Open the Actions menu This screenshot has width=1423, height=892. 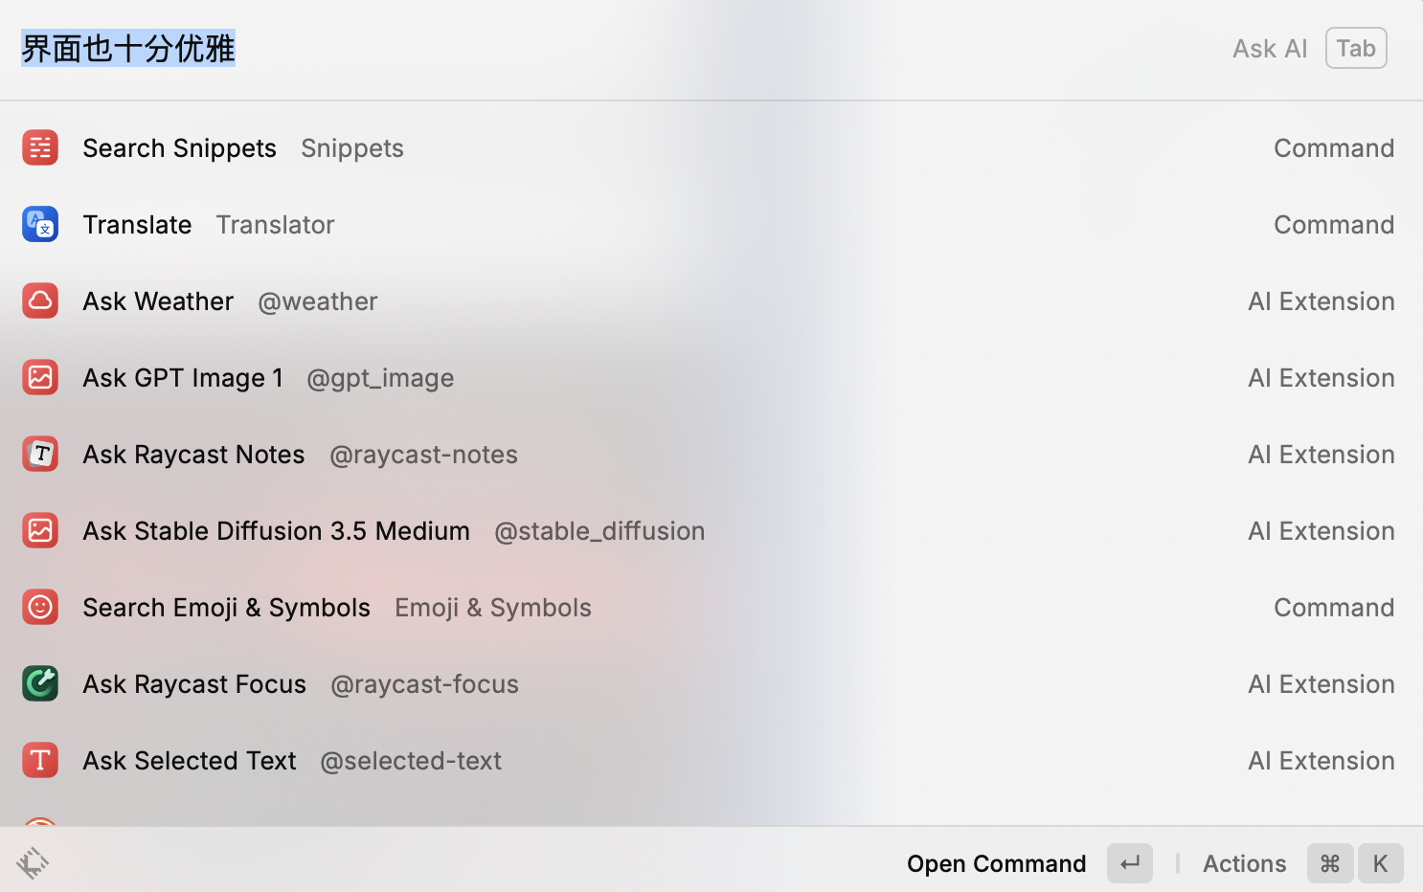click(x=1244, y=863)
